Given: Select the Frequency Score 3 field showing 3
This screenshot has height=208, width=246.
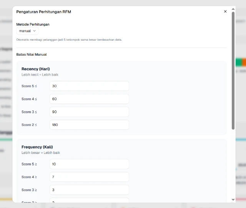Looking at the screenshot, I should coord(89,190).
